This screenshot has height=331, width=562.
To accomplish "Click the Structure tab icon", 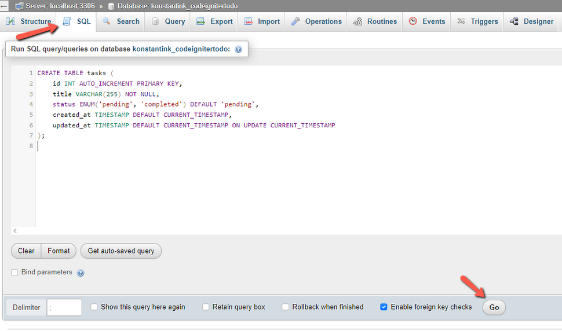I will tap(11, 21).
